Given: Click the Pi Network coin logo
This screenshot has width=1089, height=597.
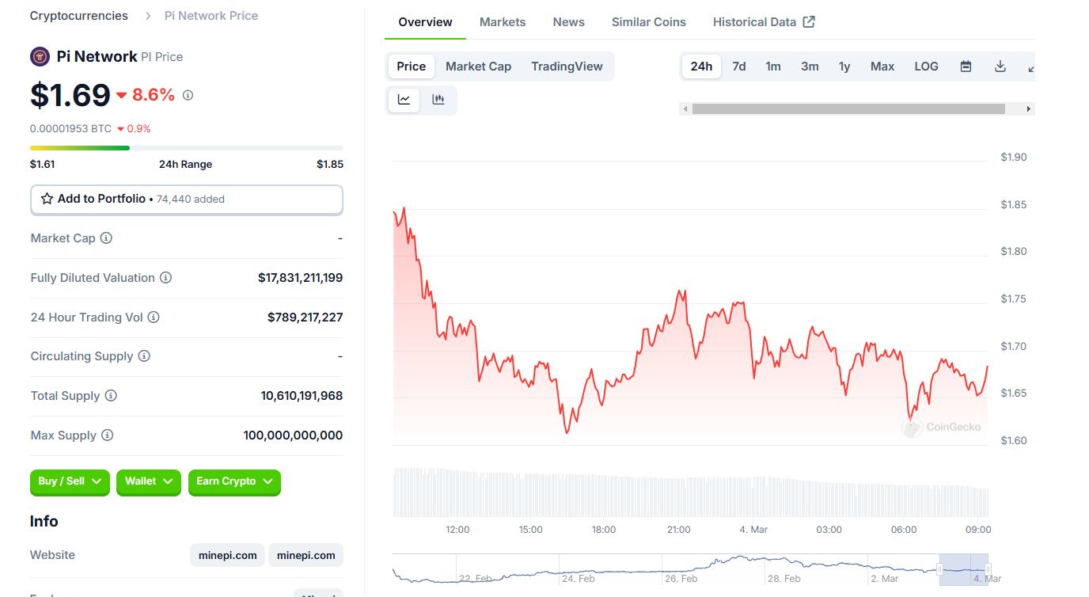Looking at the screenshot, I should 40,56.
